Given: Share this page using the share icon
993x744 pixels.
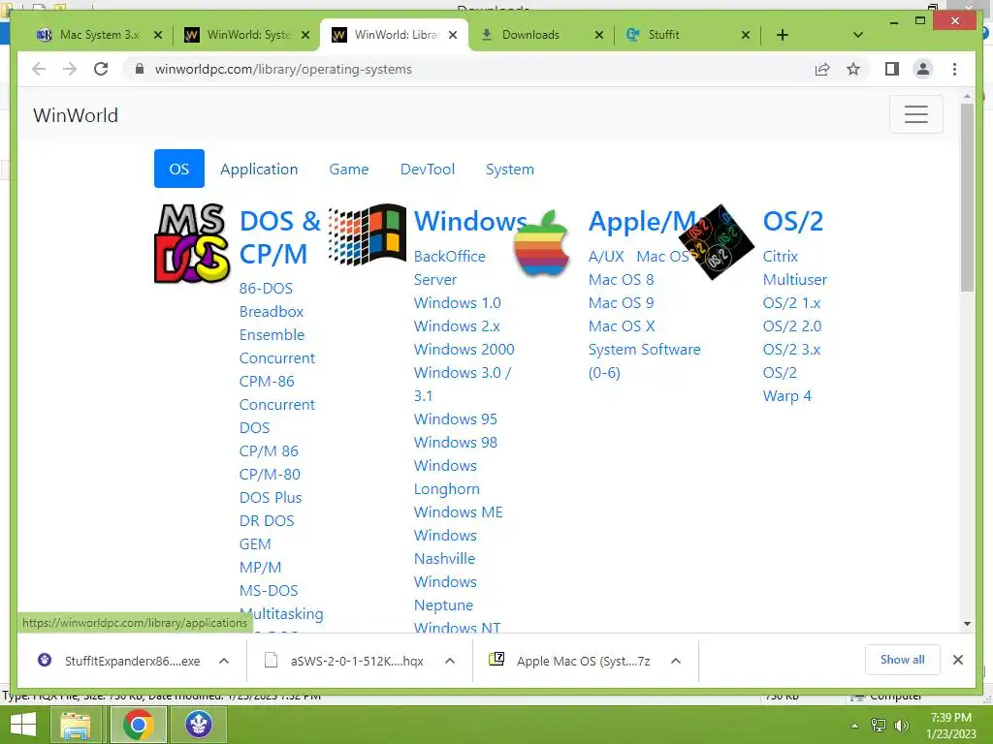Looking at the screenshot, I should pyautogui.click(x=822, y=69).
